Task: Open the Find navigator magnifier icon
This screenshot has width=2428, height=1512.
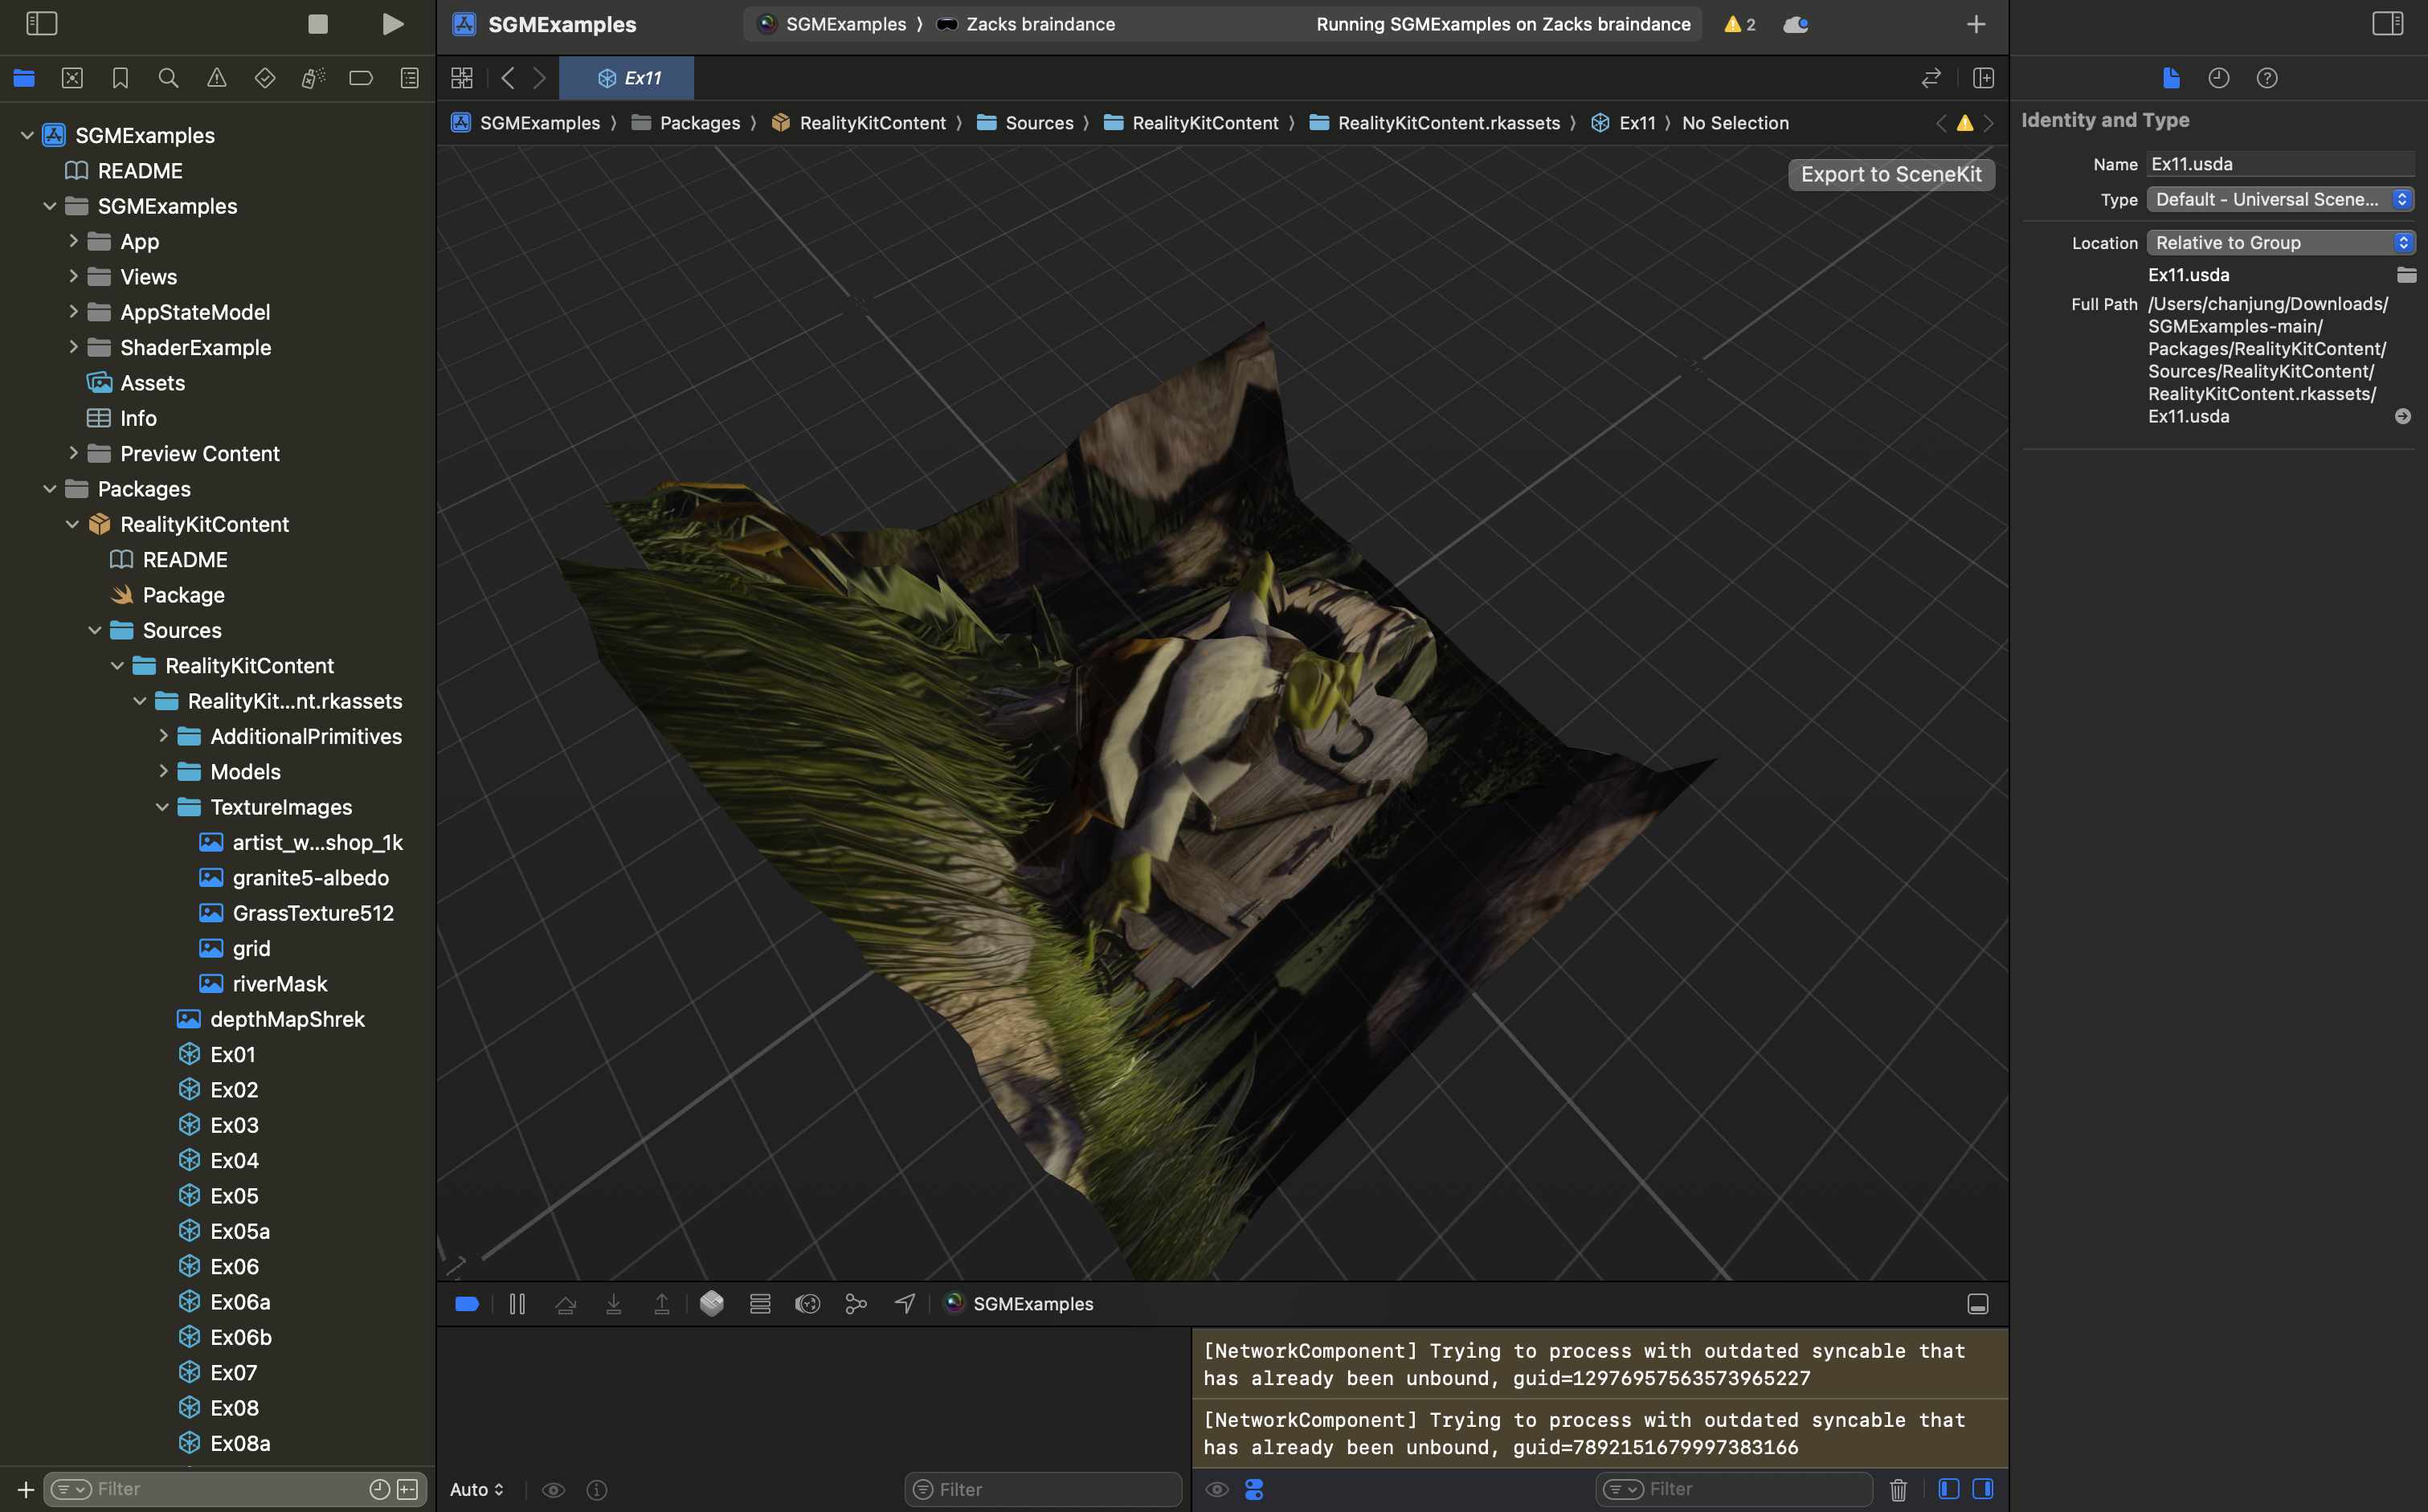Action: point(168,78)
